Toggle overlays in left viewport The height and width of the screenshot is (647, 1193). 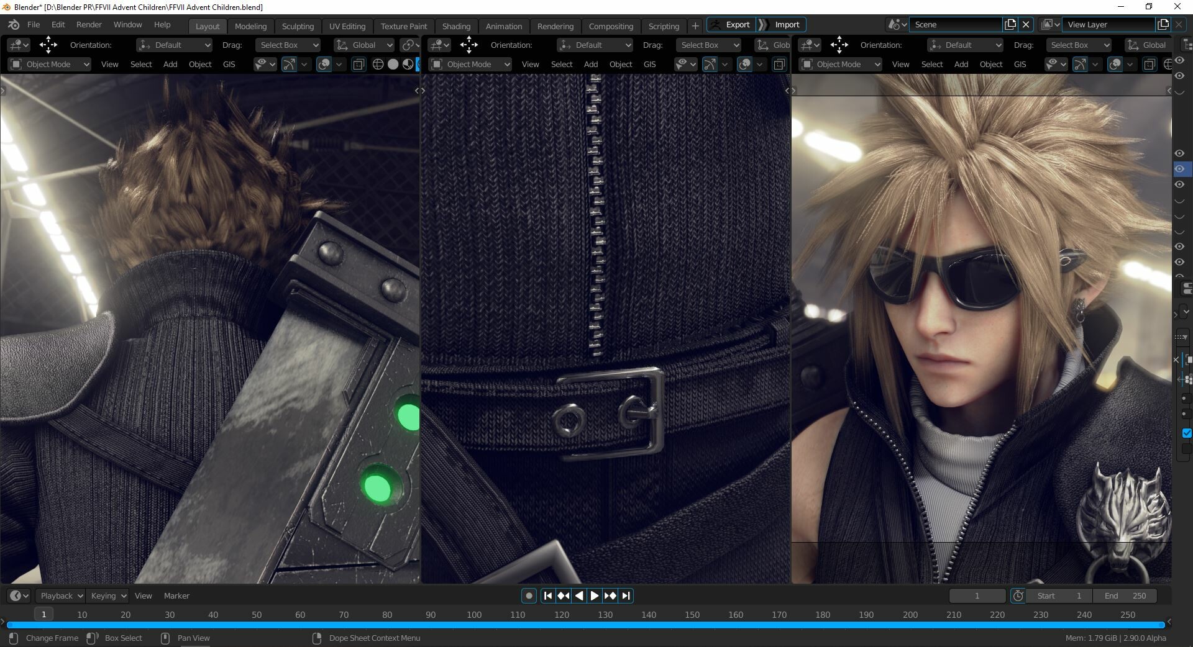click(324, 65)
